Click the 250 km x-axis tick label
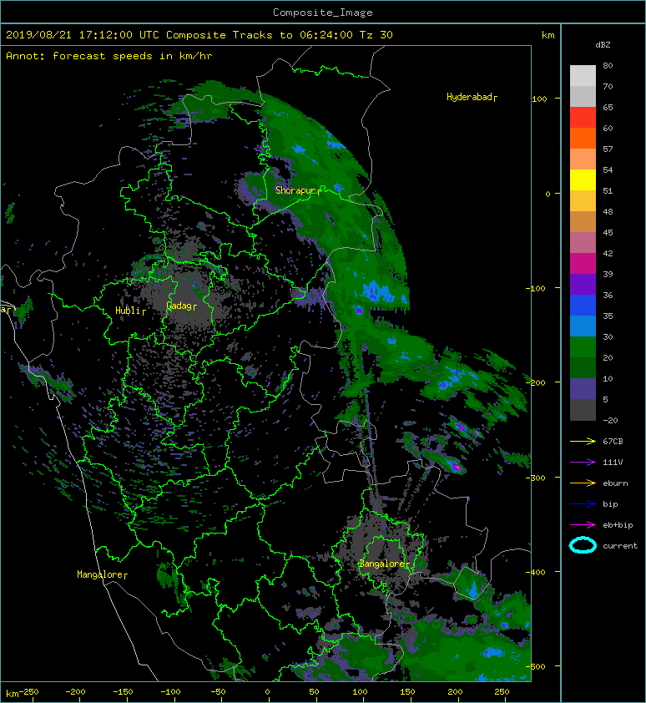Image resolution: width=646 pixels, height=703 pixels. (502, 692)
